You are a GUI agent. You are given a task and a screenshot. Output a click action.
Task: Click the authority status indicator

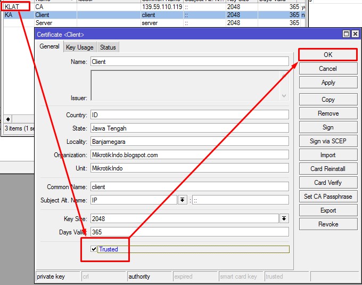click(x=150, y=276)
